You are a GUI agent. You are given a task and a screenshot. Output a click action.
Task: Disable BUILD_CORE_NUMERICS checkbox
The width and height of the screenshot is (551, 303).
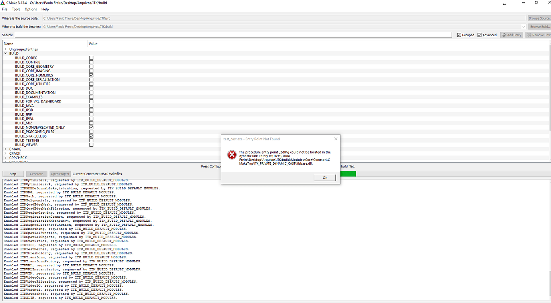(91, 75)
